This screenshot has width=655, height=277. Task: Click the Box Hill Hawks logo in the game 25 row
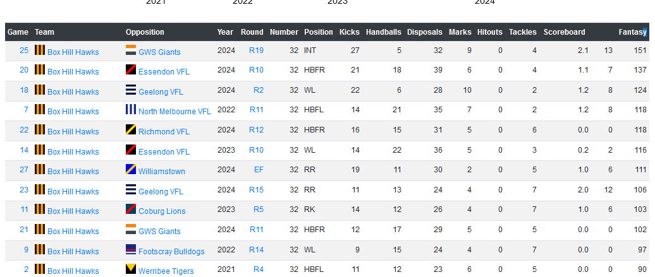40,50
